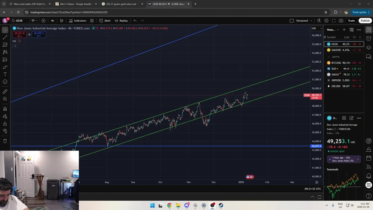Open the indicator templates grid
The height and width of the screenshot is (210, 373).
coord(92,21)
